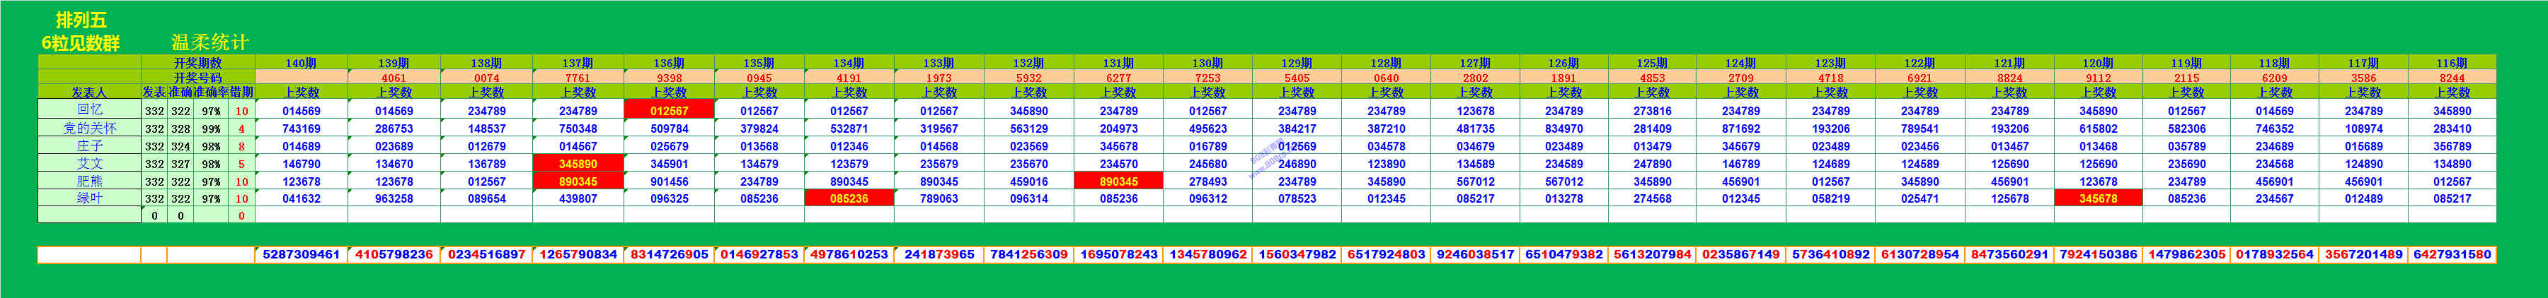This screenshot has width=2548, height=298.
Task: Click the red highlighted cell 012567
Action: [669, 111]
